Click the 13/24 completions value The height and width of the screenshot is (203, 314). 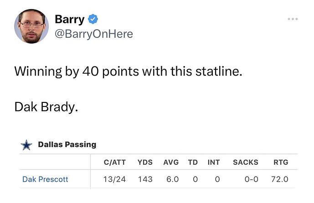pyautogui.click(x=114, y=179)
